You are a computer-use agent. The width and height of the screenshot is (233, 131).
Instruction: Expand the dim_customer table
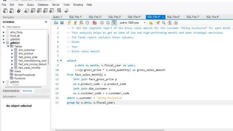coord(12,50)
